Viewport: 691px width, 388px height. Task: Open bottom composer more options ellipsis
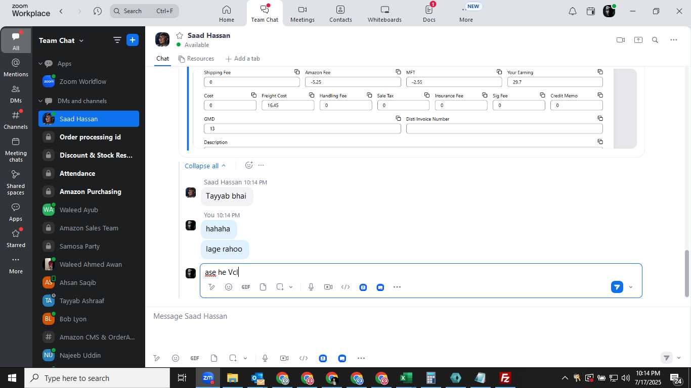coord(361,358)
